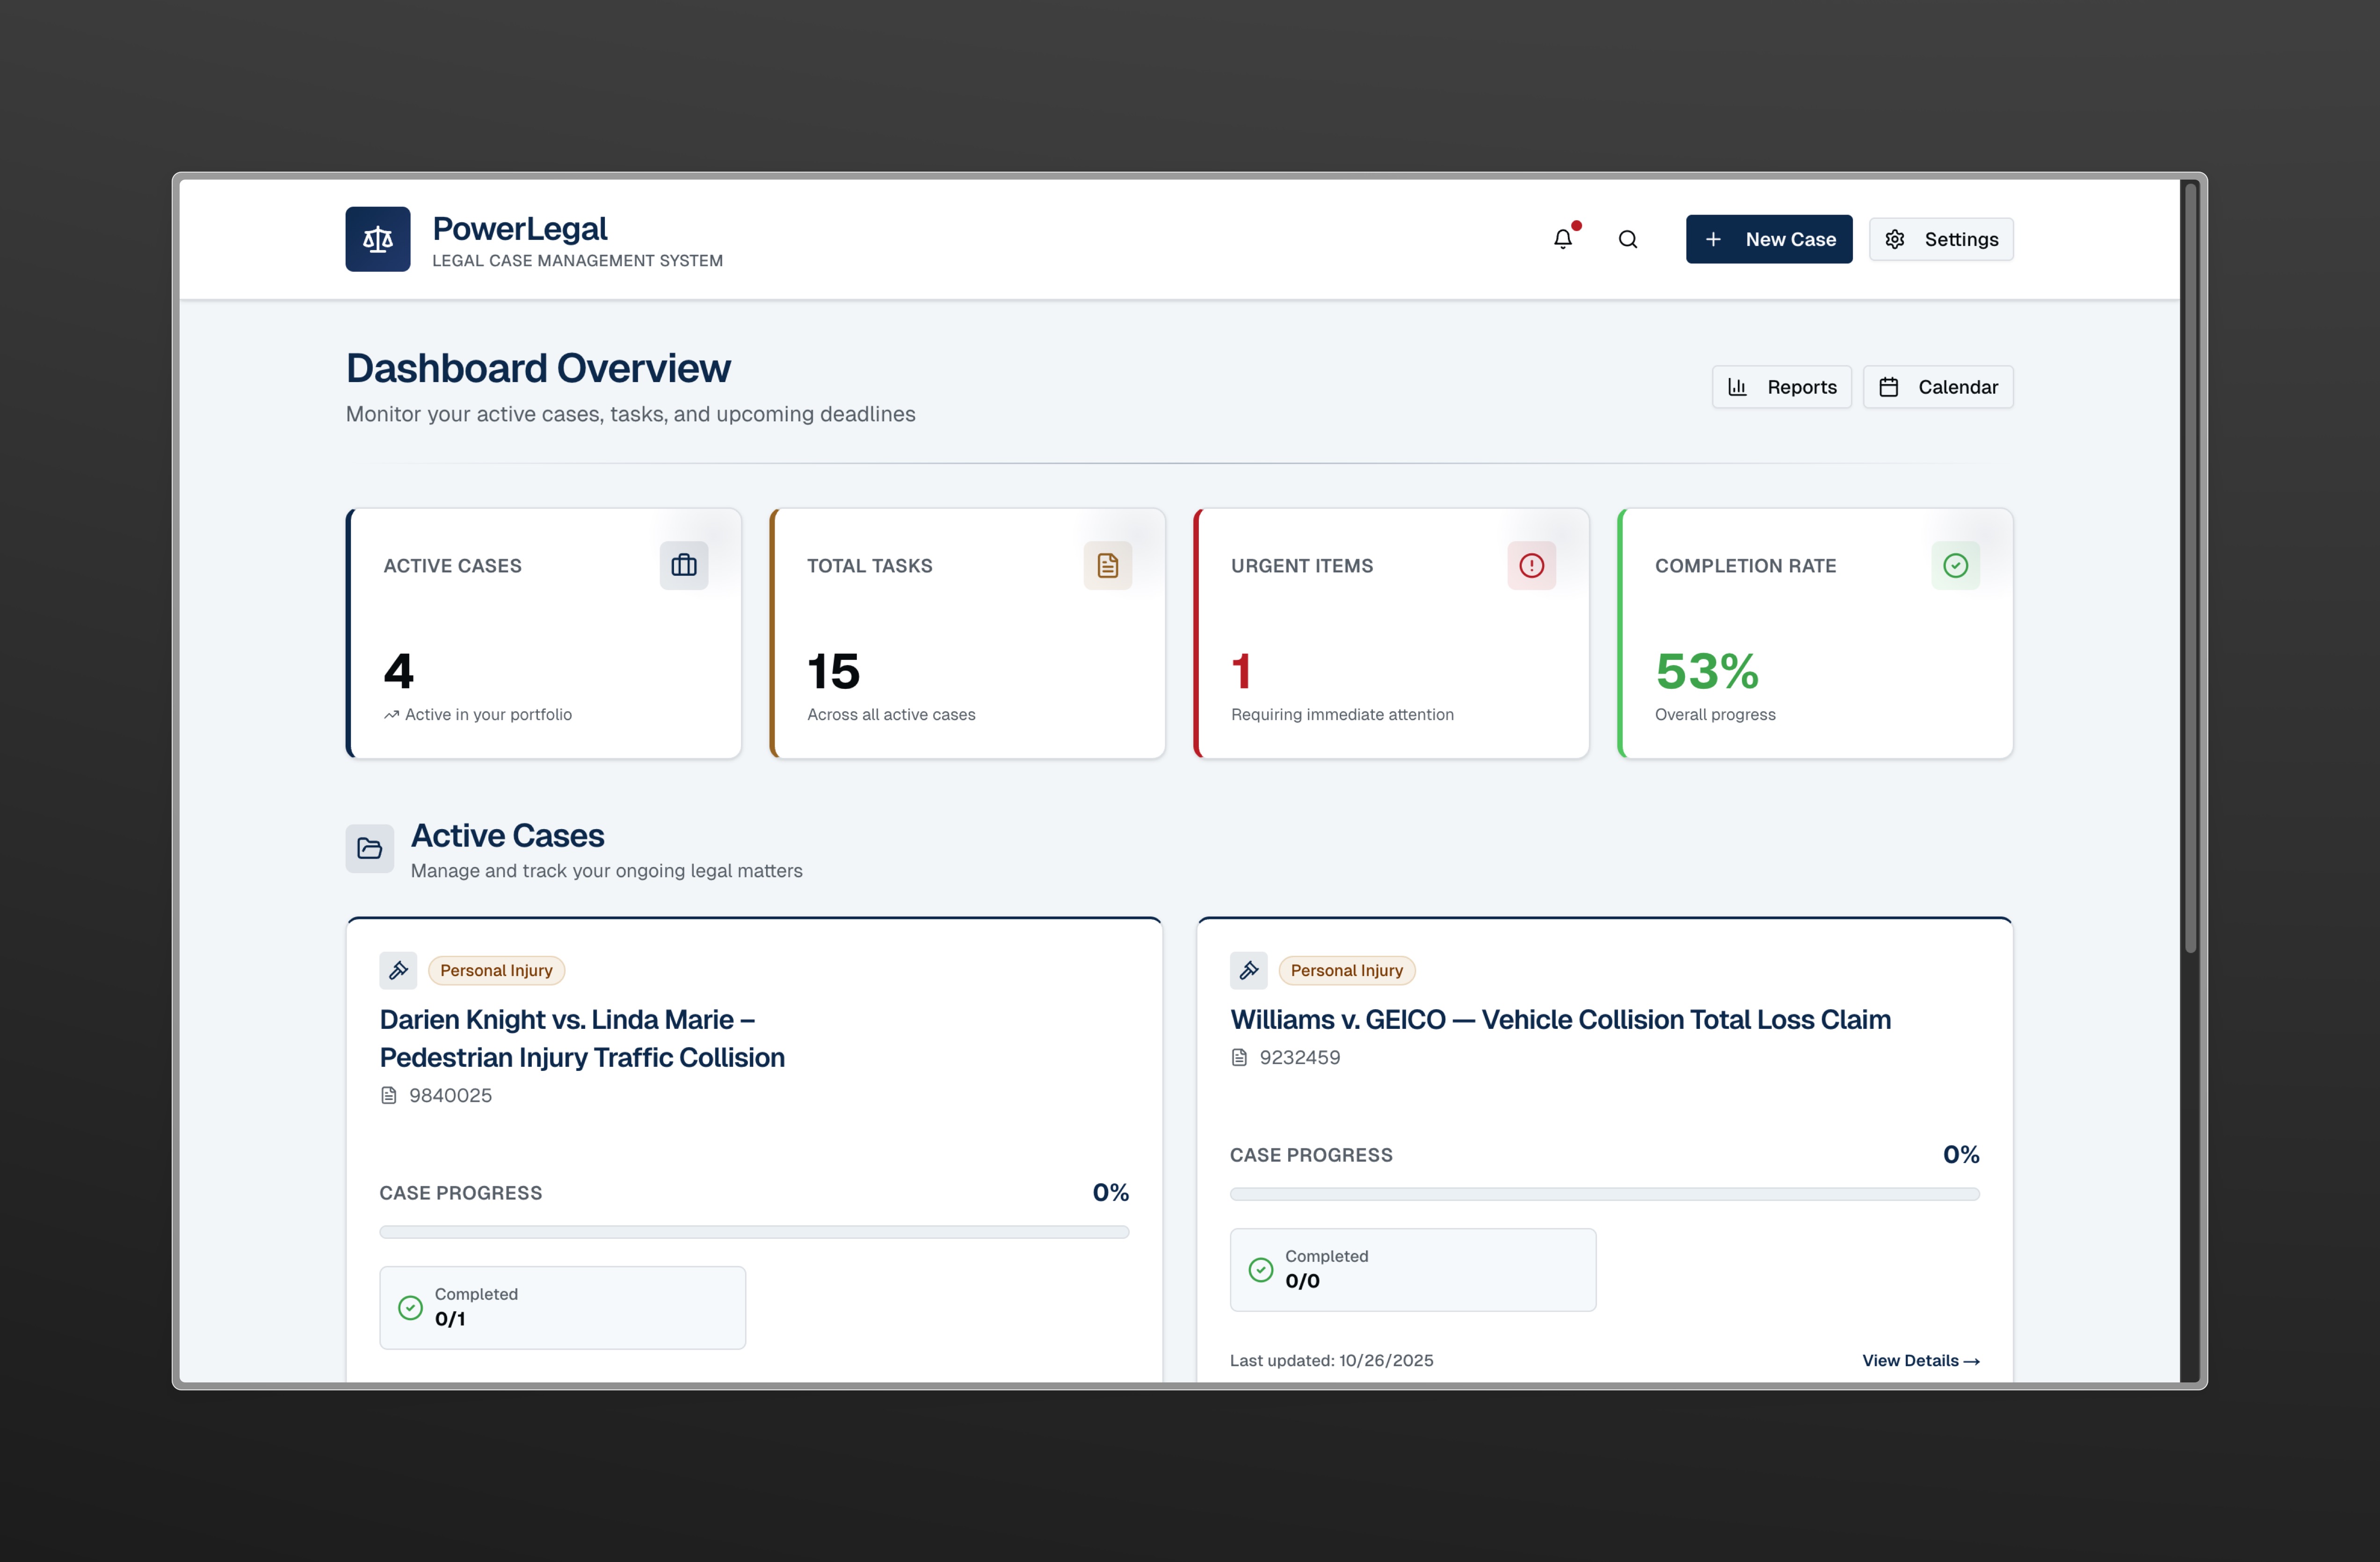This screenshot has width=2380, height=1562.
Task: Click the Darien Knight case progress bar
Action: [x=754, y=1232]
